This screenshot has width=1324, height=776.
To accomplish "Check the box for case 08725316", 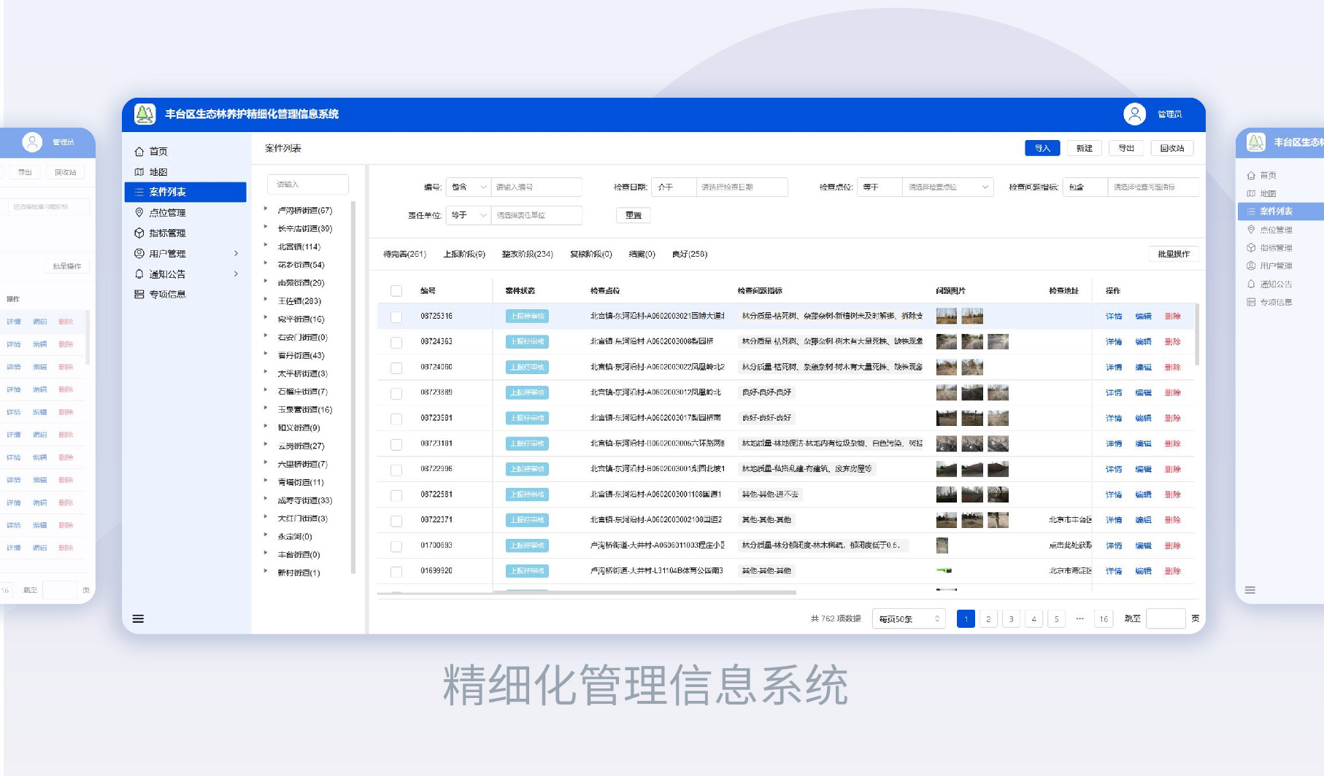I will pos(396,317).
